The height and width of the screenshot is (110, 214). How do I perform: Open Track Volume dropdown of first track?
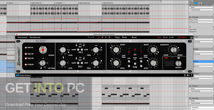pos(201,10)
